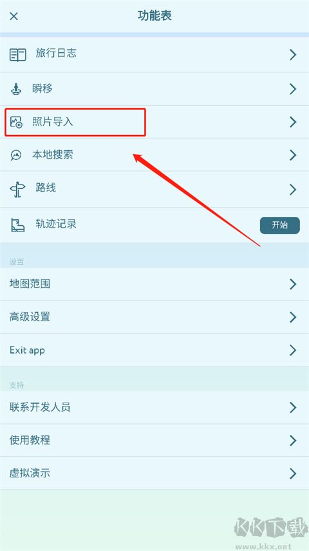Select the 照片导入 photo import icon
Image resolution: width=309 pixels, height=551 pixels.
tap(16, 122)
